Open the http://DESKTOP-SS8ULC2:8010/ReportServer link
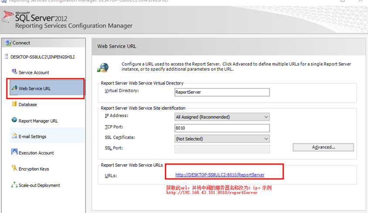Screen dimensions: 368x213 (x=220, y=175)
